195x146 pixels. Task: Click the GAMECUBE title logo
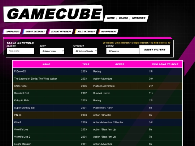[53, 14]
